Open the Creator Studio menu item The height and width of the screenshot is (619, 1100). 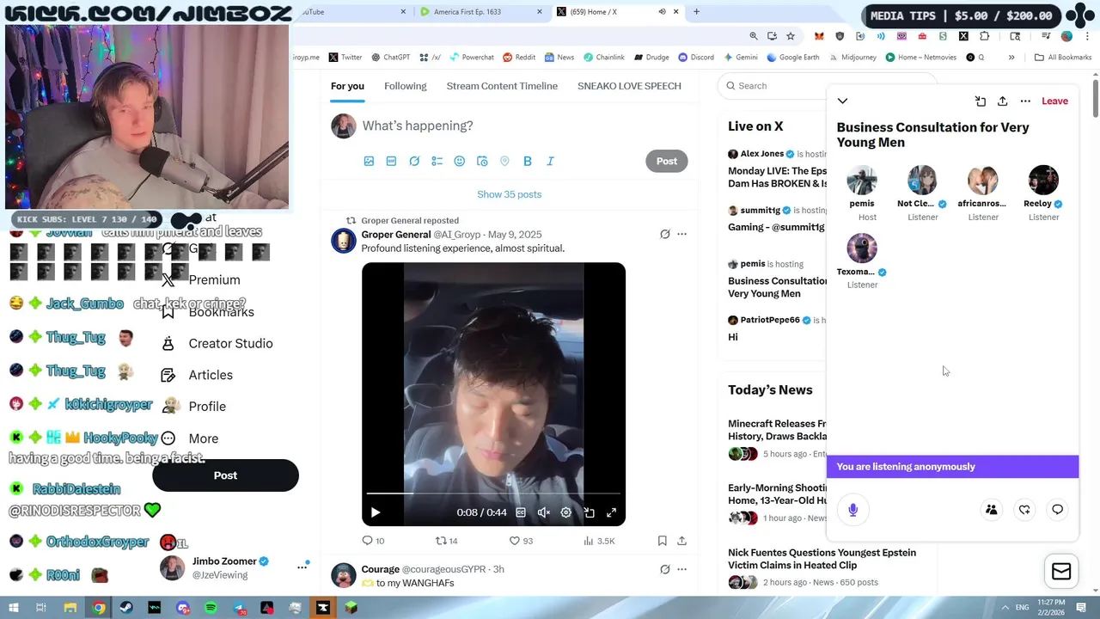(217, 343)
